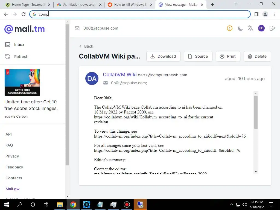Click the DA sender avatar
The height and width of the screenshot is (210, 280).
(92, 78)
